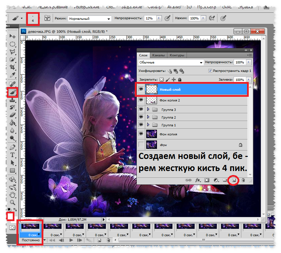The image size is (281, 253).
Task: Open Нажим 100% slider arrow
Action: [203, 18]
